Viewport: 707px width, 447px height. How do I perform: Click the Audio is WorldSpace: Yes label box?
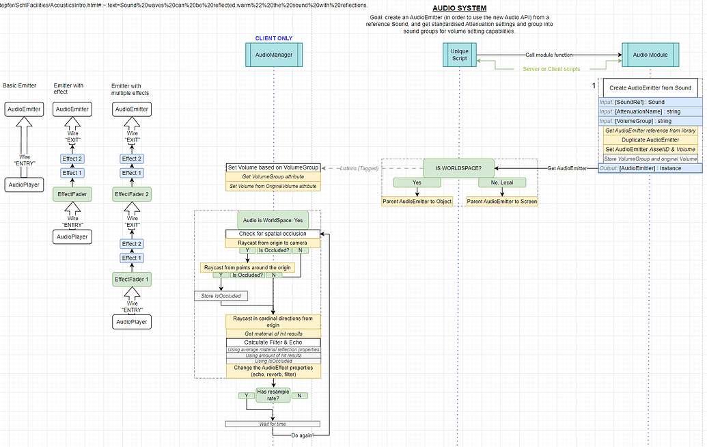(273, 220)
